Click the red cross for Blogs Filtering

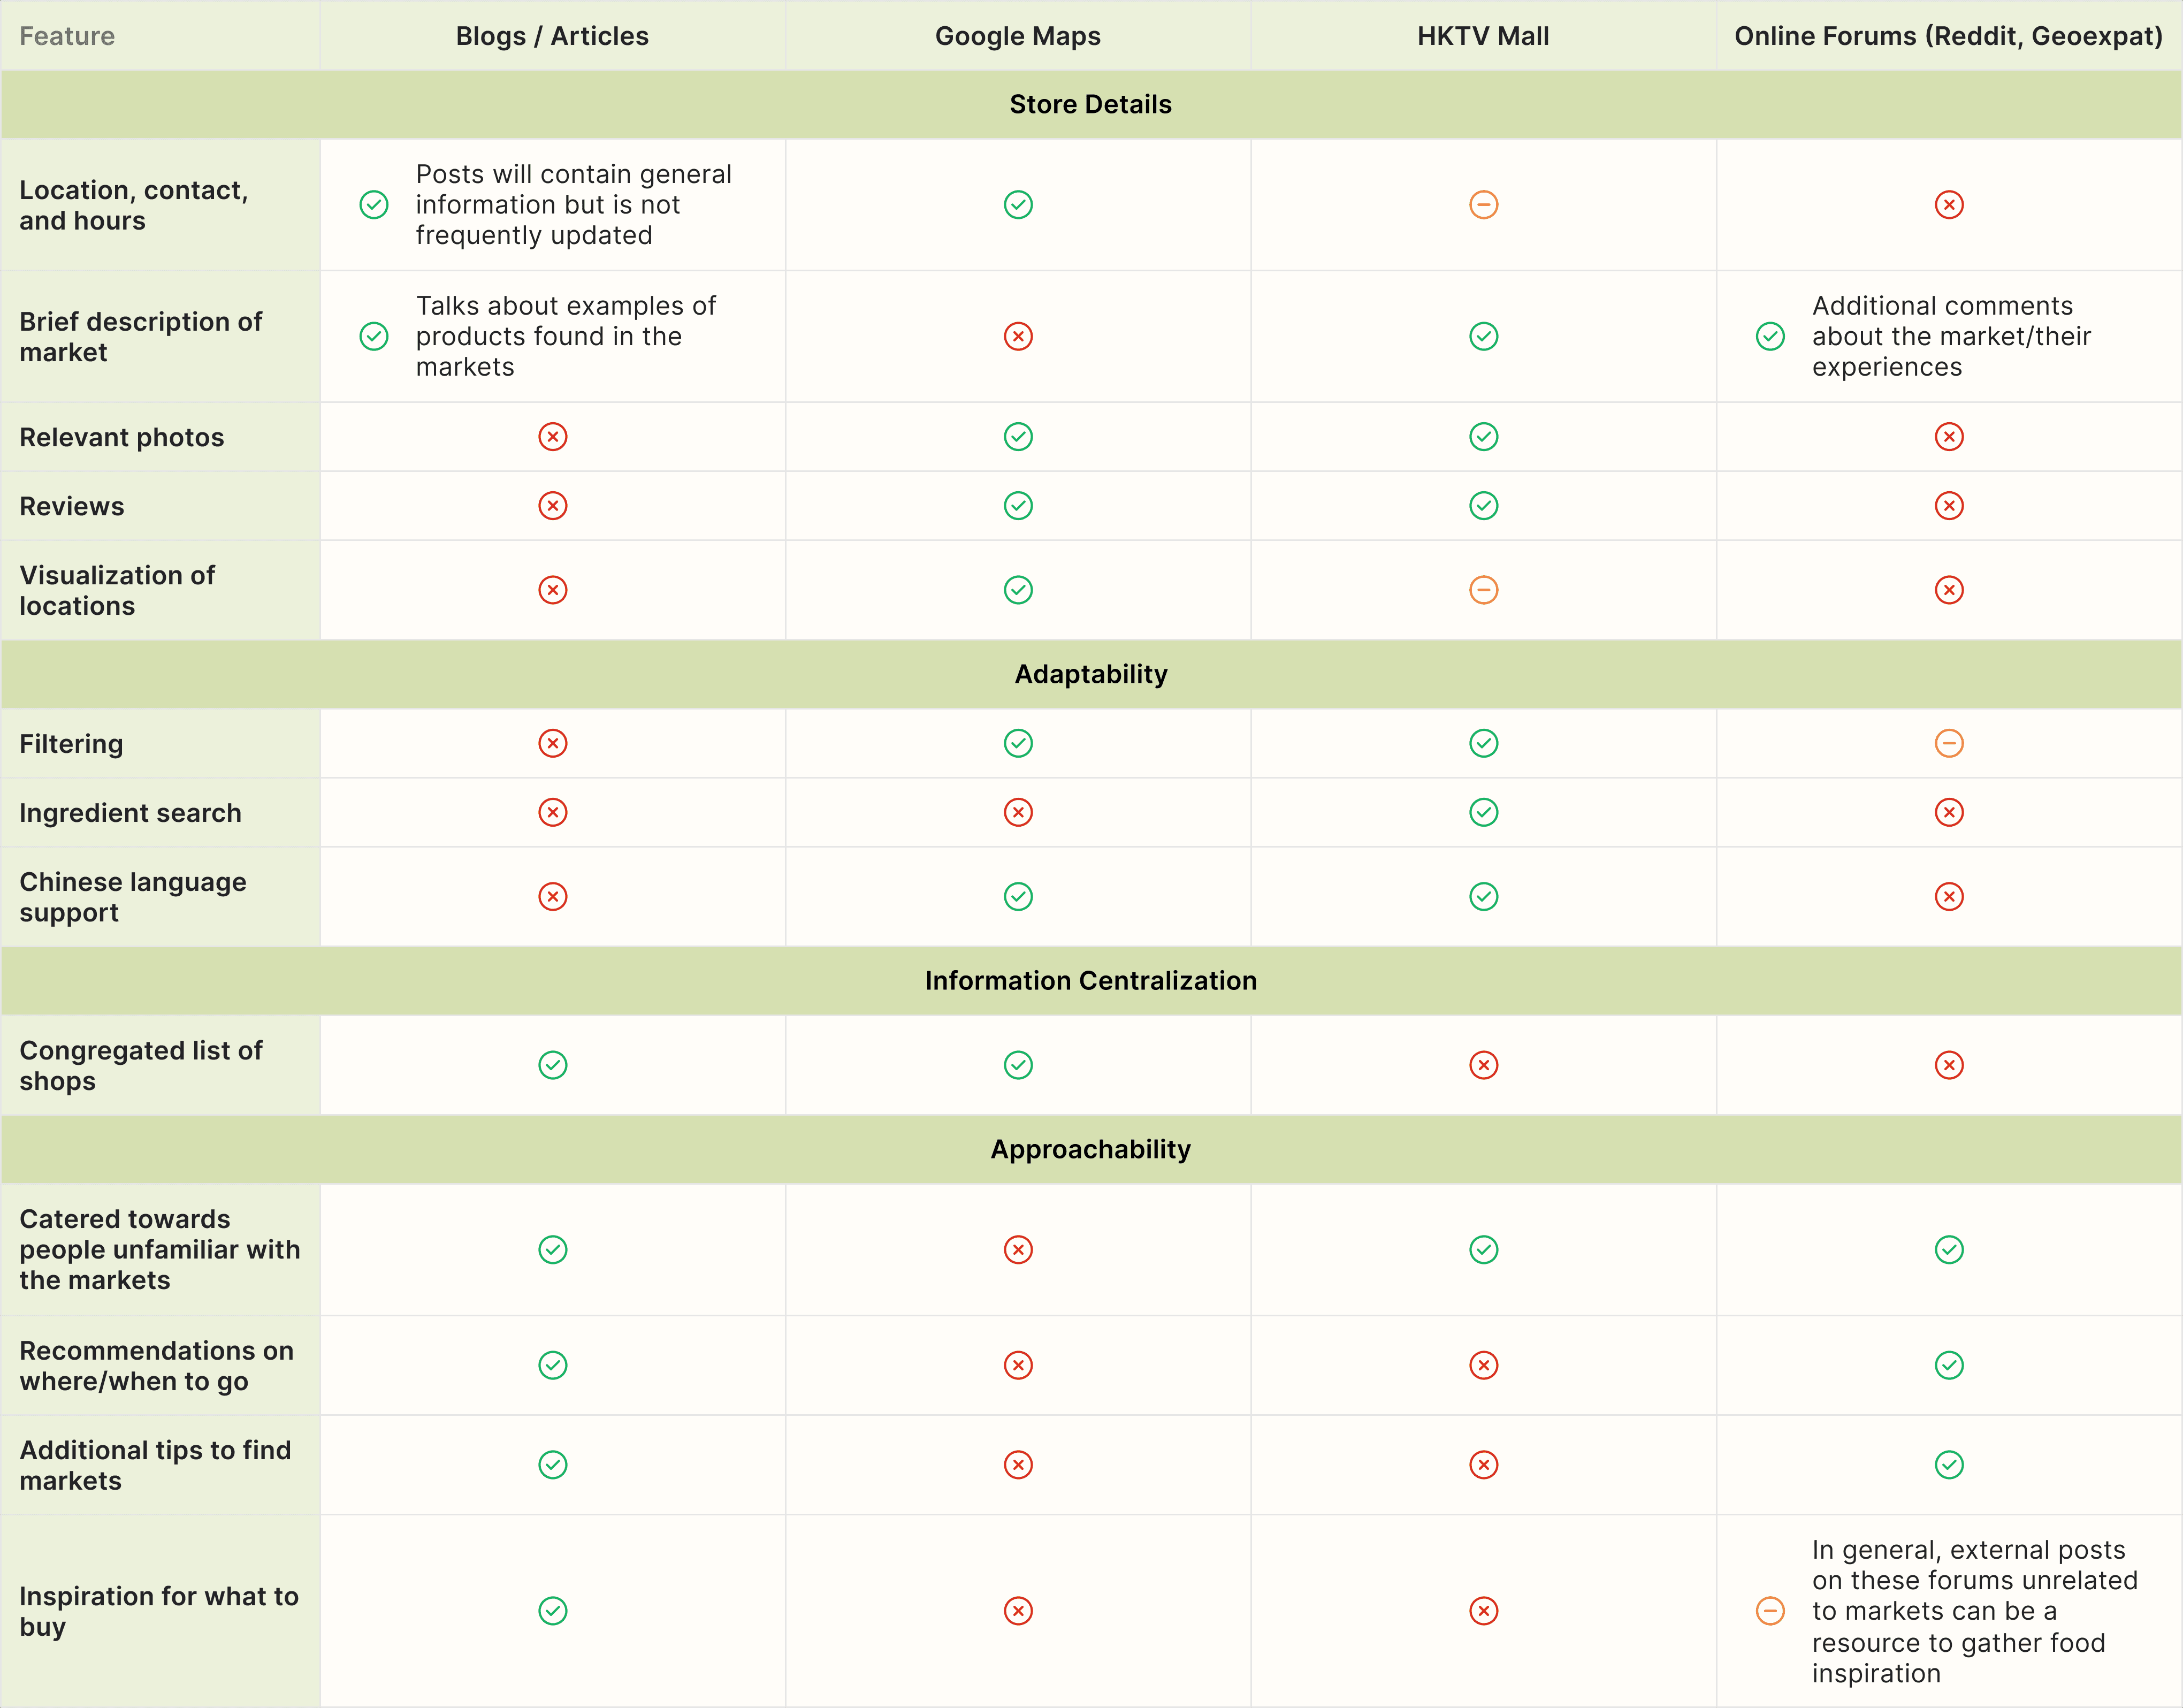(553, 743)
